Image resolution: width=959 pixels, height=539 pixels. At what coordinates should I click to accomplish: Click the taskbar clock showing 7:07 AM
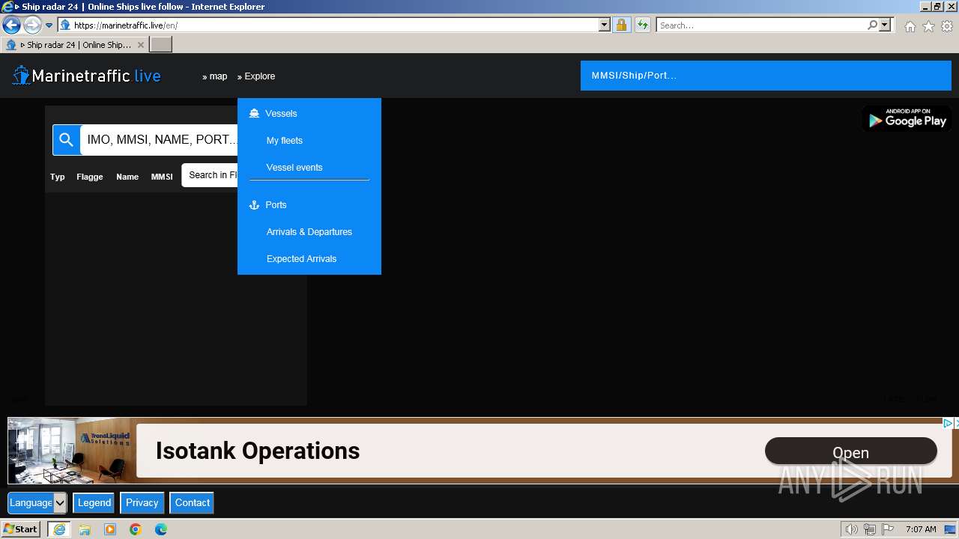pyautogui.click(x=921, y=529)
